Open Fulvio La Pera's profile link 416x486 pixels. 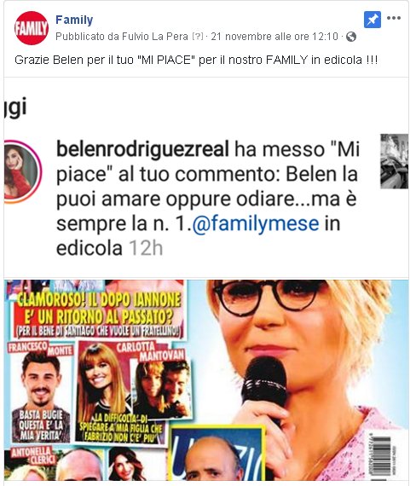pos(154,37)
